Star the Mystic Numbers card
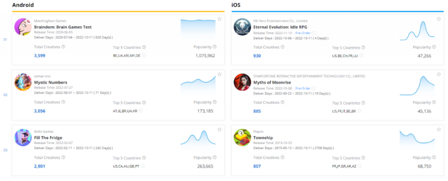 (220, 74)
